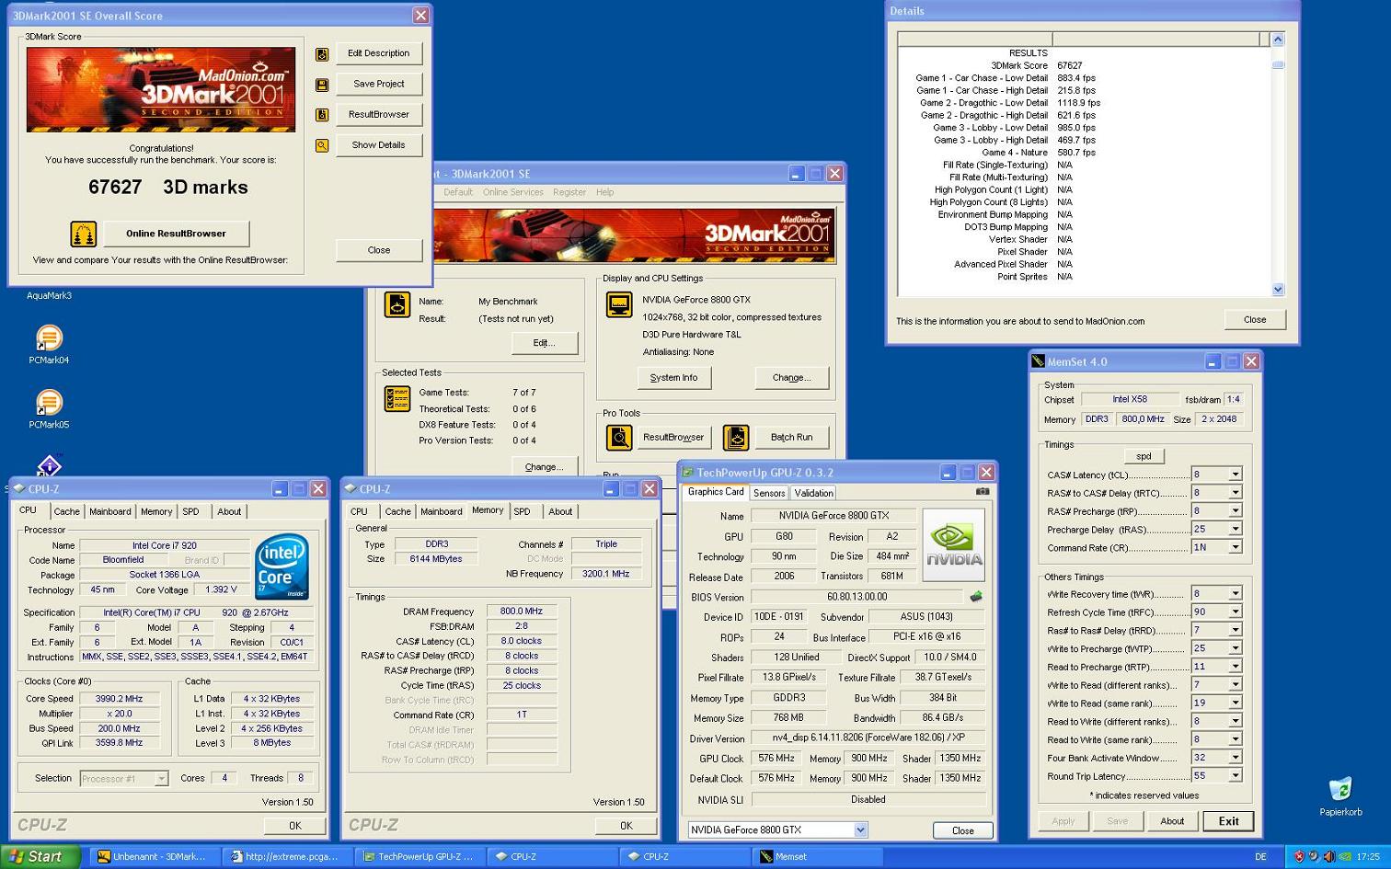Click the About button in MemSet
This screenshot has height=869, width=1391.
click(1172, 821)
